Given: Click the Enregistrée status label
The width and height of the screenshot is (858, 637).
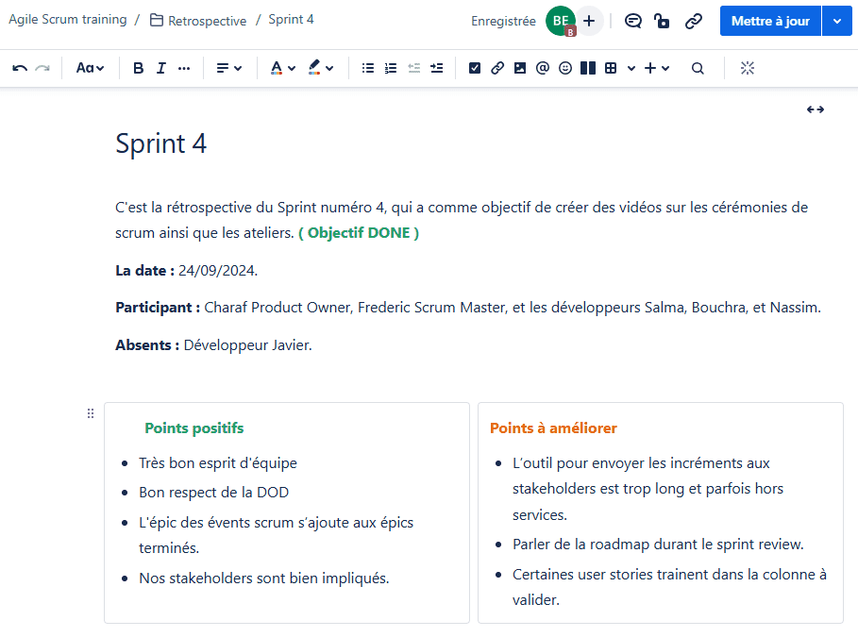Looking at the screenshot, I should pyautogui.click(x=503, y=21).
